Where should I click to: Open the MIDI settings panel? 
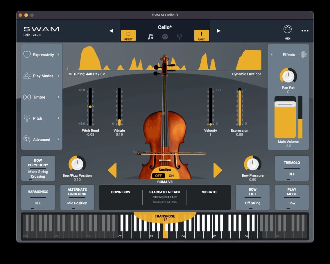point(287,29)
